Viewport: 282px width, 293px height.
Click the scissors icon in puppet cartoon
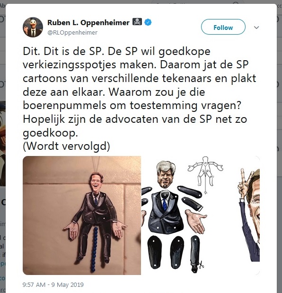[201, 265]
